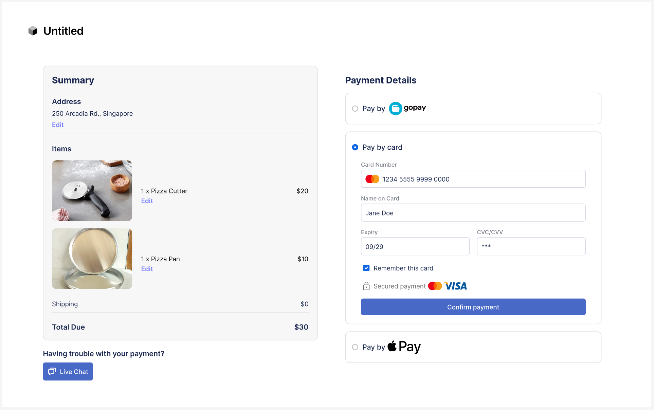Edit the Pizza Pan item

pos(147,269)
